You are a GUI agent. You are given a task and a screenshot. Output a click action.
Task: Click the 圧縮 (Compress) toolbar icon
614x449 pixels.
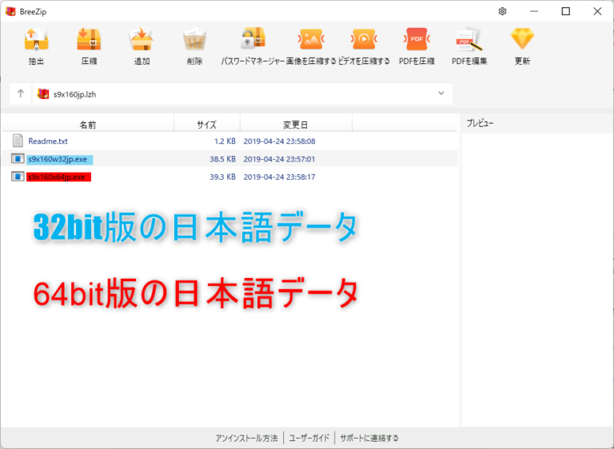[x=89, y=40]
